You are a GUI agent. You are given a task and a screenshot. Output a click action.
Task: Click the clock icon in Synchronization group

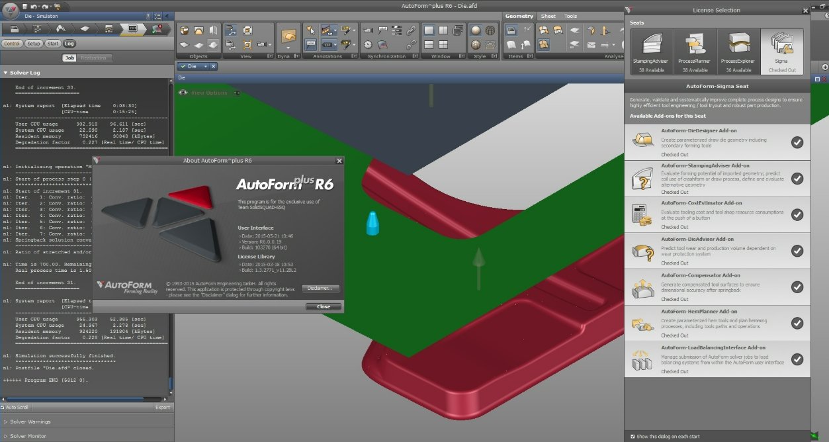tap(368, 45)
